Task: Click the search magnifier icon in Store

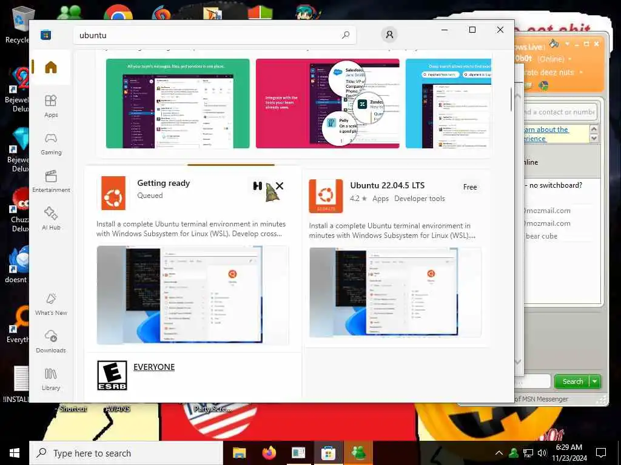Action: [346, 35]
